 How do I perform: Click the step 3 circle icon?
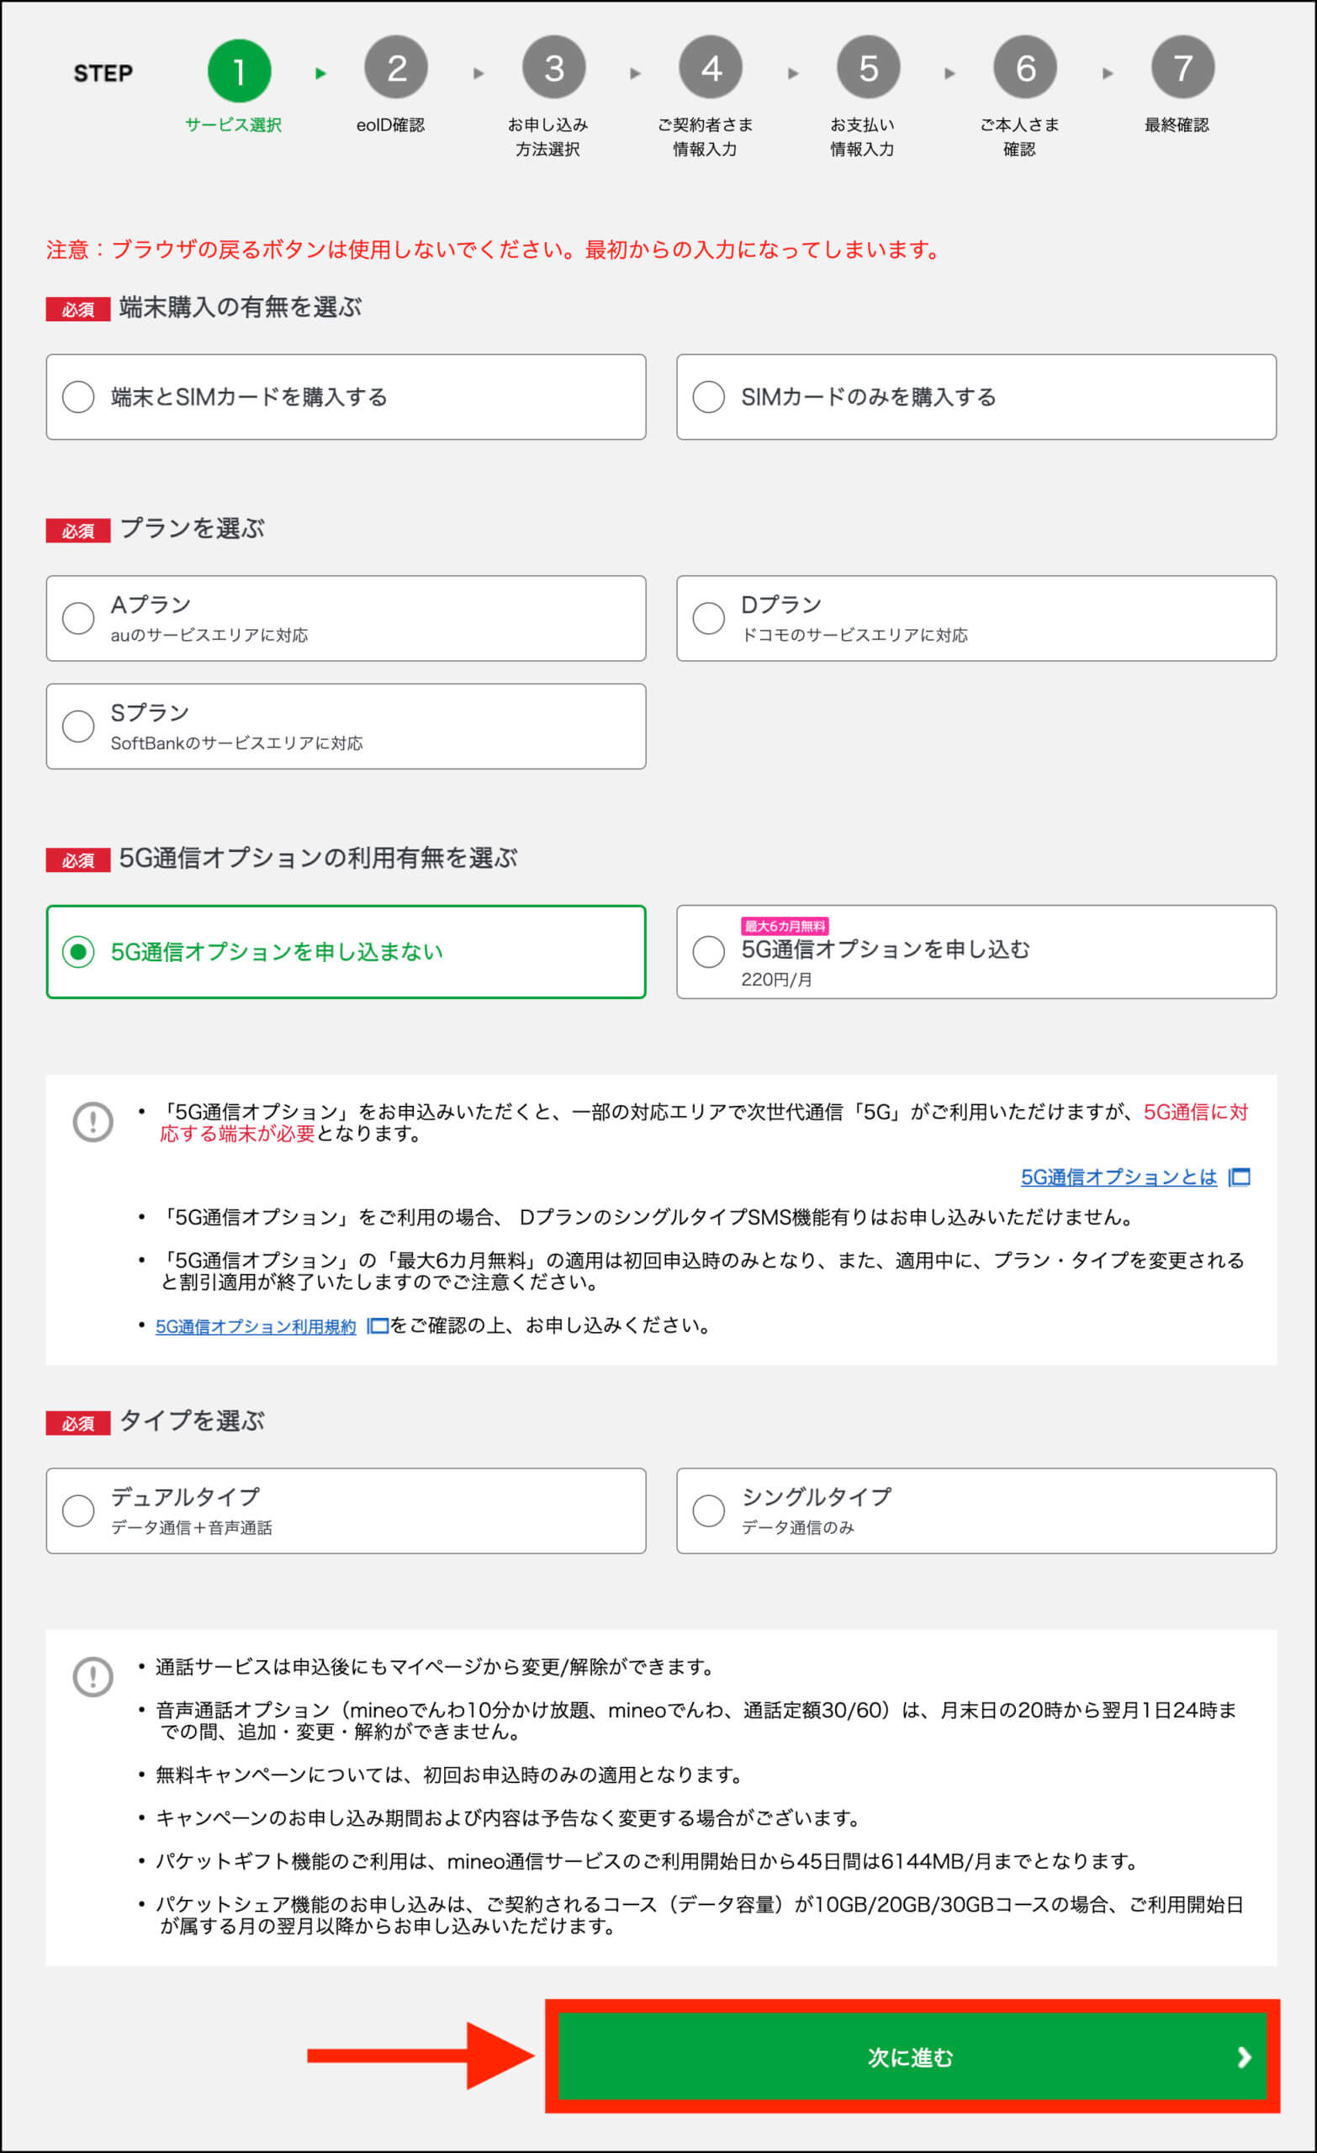pyautogui.click(x=553, y=67)
